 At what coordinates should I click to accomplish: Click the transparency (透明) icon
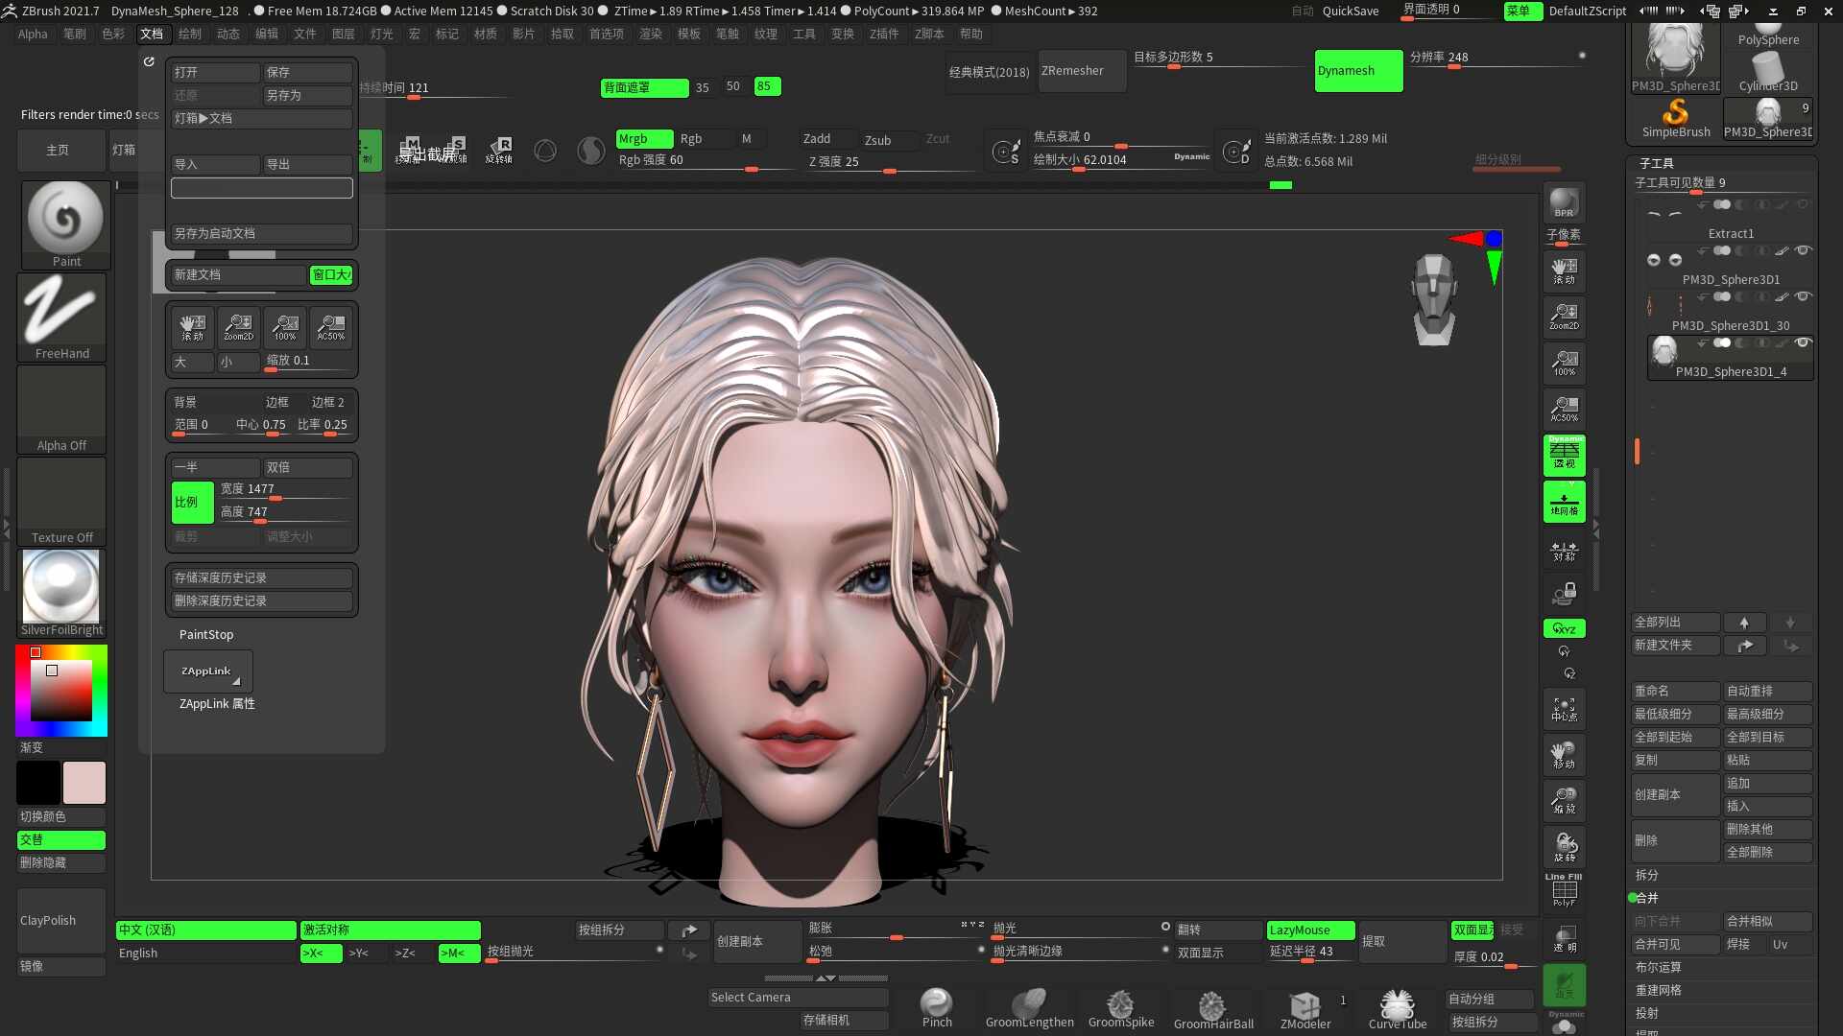pyautogui.click(x=1564, y=938)
